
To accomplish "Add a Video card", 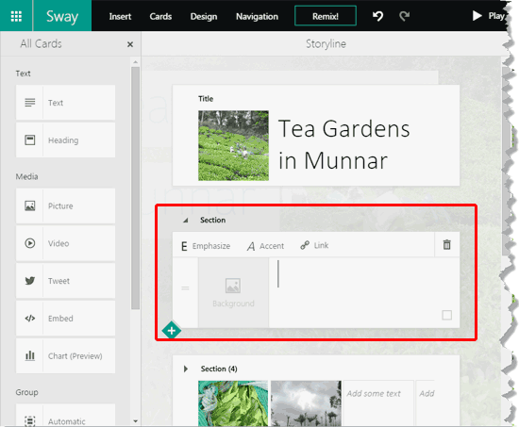I will point(65,243).
